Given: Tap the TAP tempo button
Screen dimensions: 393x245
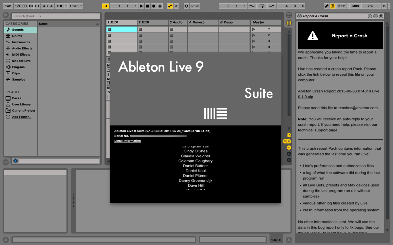Looking at the screenshot, I should coord(8,6).
